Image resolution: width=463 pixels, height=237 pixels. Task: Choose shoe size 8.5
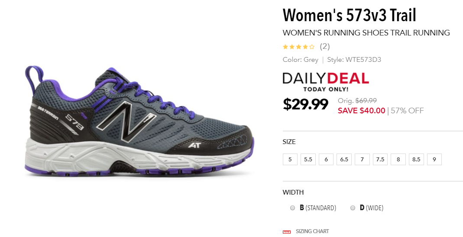416,159
